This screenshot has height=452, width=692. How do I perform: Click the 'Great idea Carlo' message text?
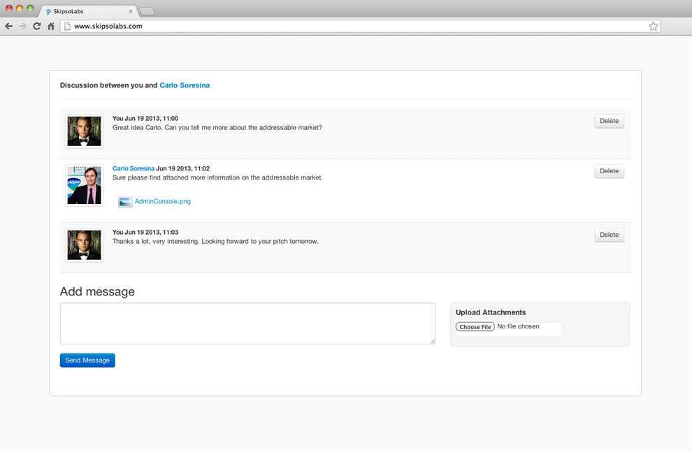click(x=217, y=127)
